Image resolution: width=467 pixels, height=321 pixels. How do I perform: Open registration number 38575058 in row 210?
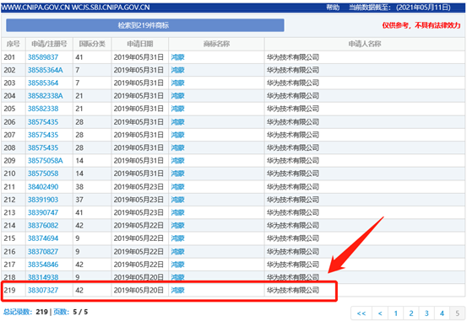click(x=43, y=174)
